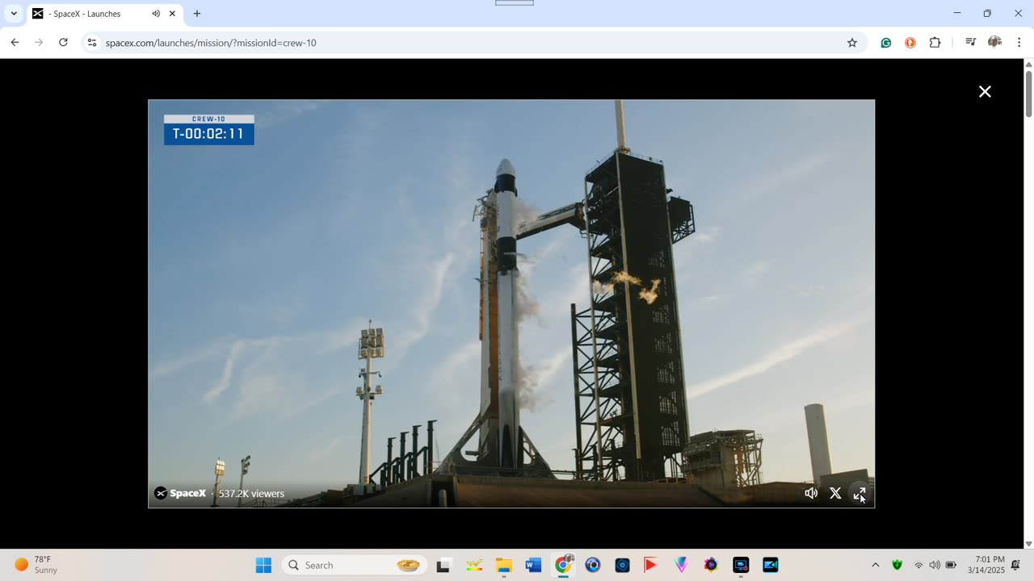Screen dimensions: 1034x581
Task: Go forward in browser history
Action: tap(39, 43)
